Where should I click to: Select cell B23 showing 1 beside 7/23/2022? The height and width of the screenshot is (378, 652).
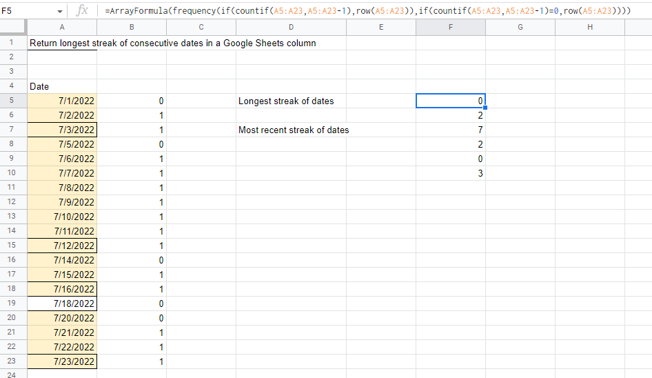click(x=132, y=361)
